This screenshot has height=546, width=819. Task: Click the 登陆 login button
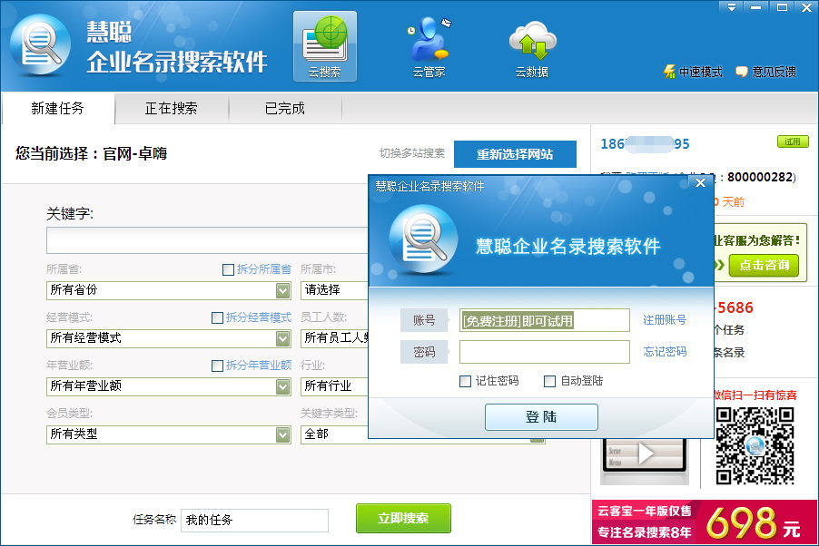(541, 417)
